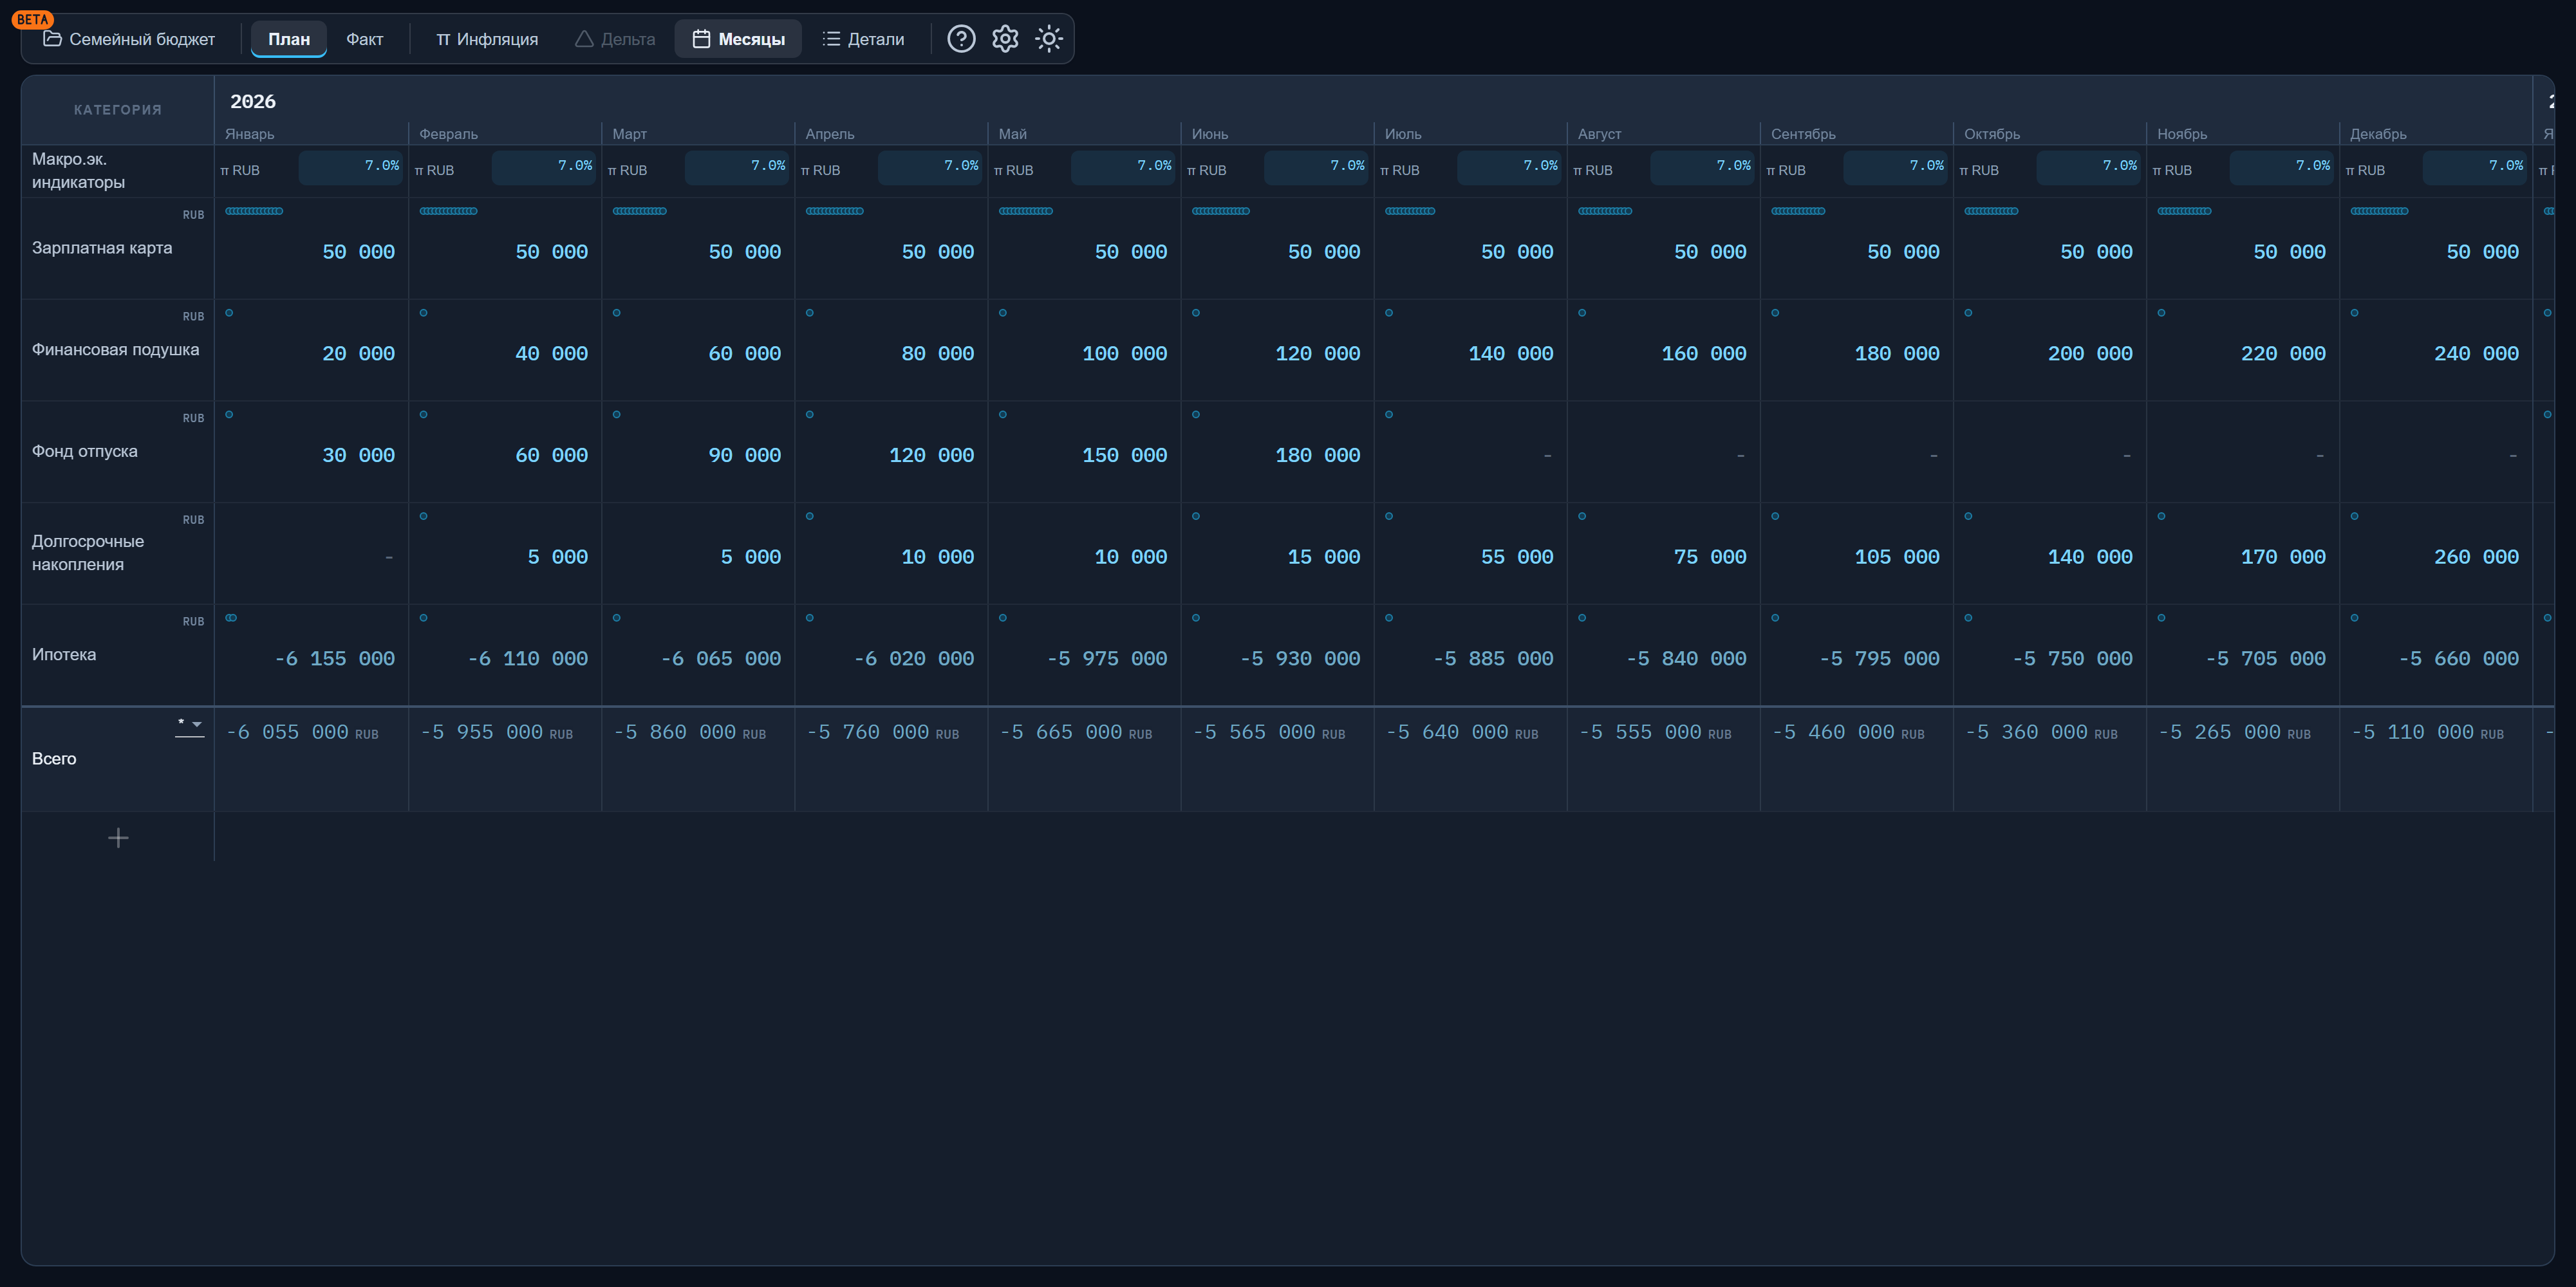
Task: Click June transactions chain icon in Зарплатная карта
Action: tap(1220, 211)
